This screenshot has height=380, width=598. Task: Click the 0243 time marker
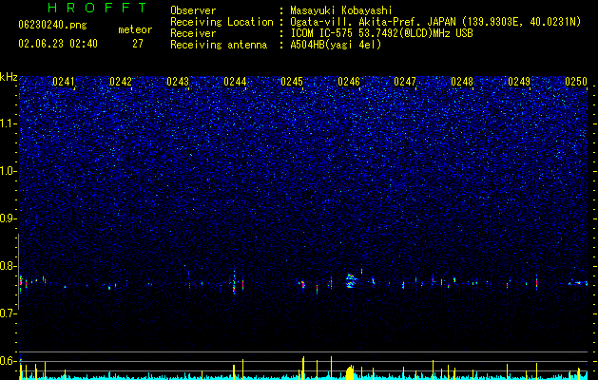[178, 82]
